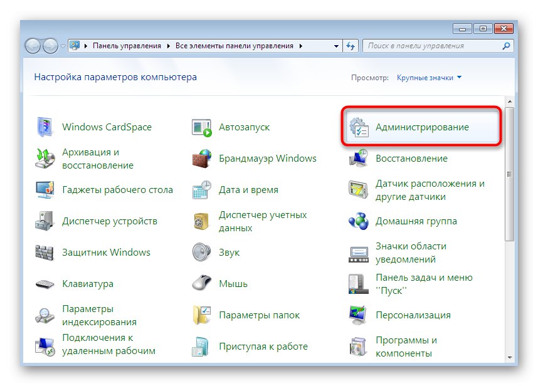The image size is (538, 386).
Task: Open the Подключения к удаленным рабочим icon
Action: point(45,347)
